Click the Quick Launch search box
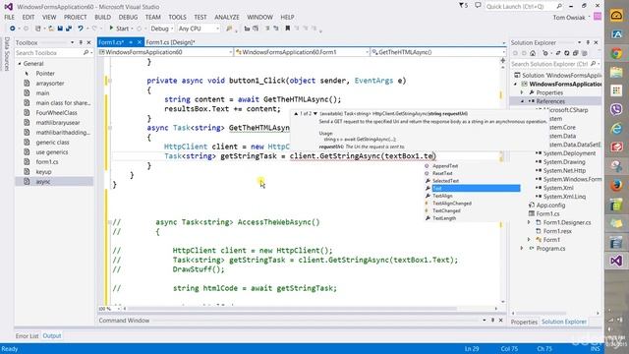629x354 pixels. coord(520,6)
